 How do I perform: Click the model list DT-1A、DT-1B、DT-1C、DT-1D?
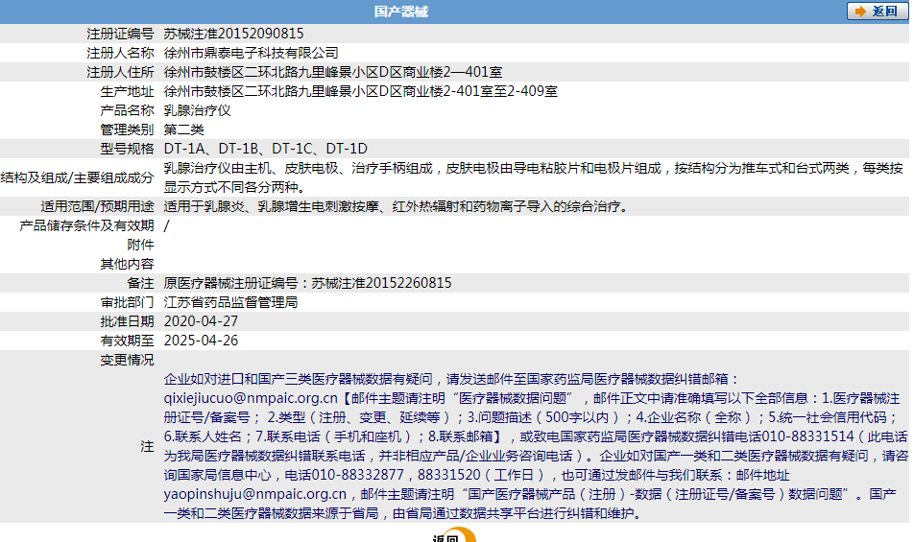point(265,149)
